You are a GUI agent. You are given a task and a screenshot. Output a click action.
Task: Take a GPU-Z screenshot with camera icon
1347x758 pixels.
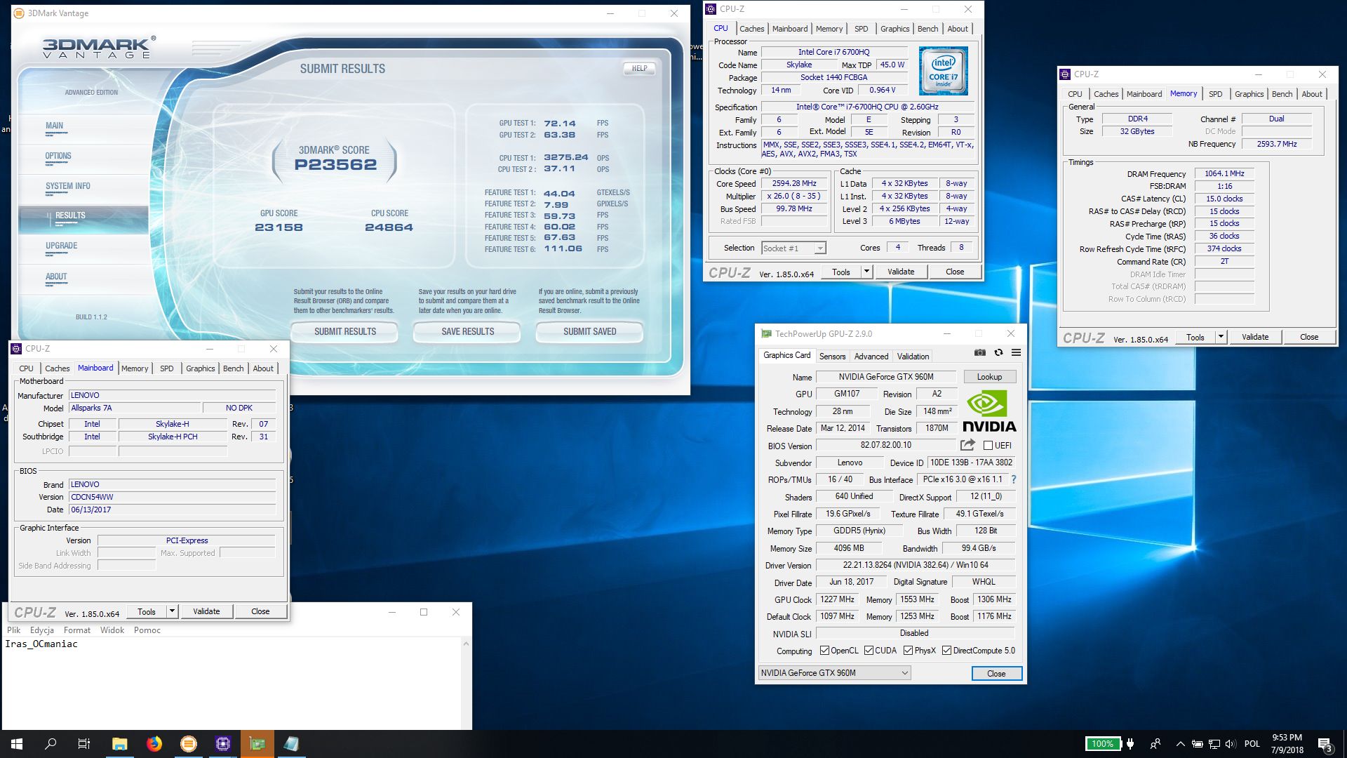pos(980,352)
